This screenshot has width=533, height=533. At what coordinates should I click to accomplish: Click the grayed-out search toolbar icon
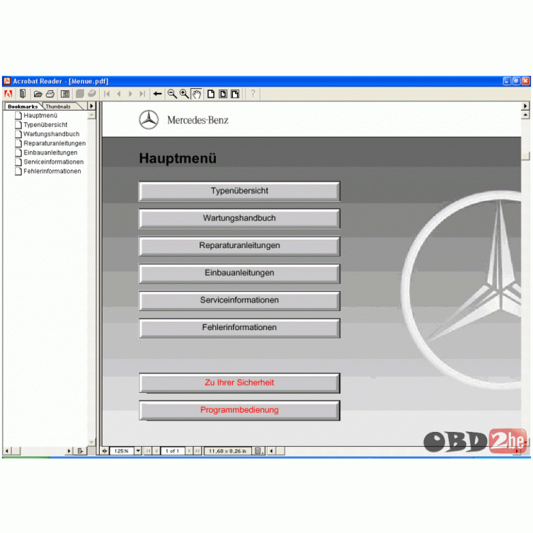point(92,94)
